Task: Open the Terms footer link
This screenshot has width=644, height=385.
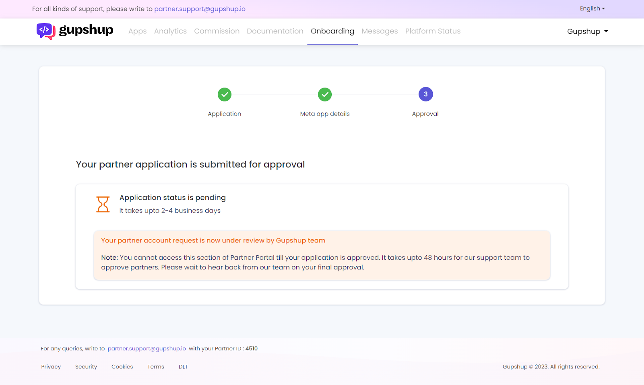Action: pos(155,366)
